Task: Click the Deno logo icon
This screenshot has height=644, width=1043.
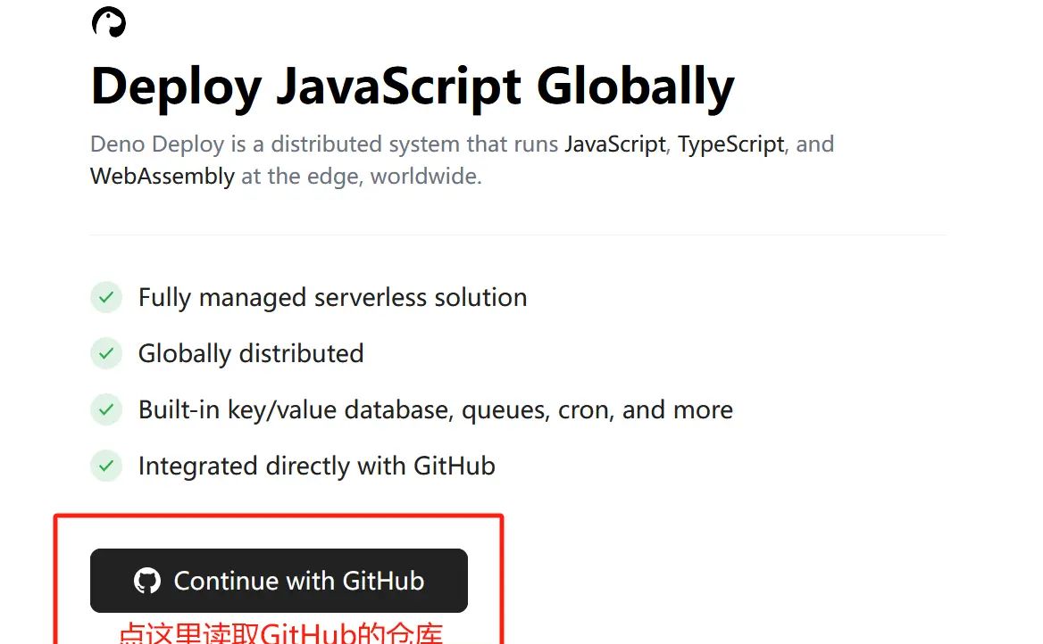Action: coord(109,22)
